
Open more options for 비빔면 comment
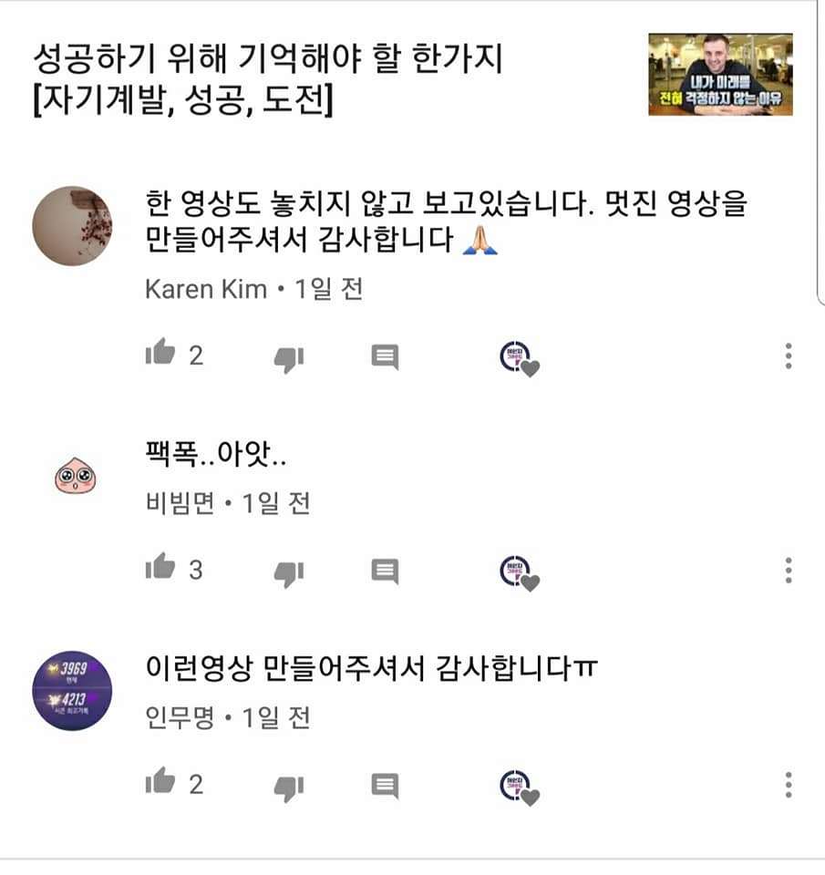pos(789,571)
